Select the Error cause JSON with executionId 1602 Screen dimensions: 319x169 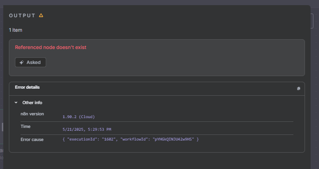click(131, 139)
